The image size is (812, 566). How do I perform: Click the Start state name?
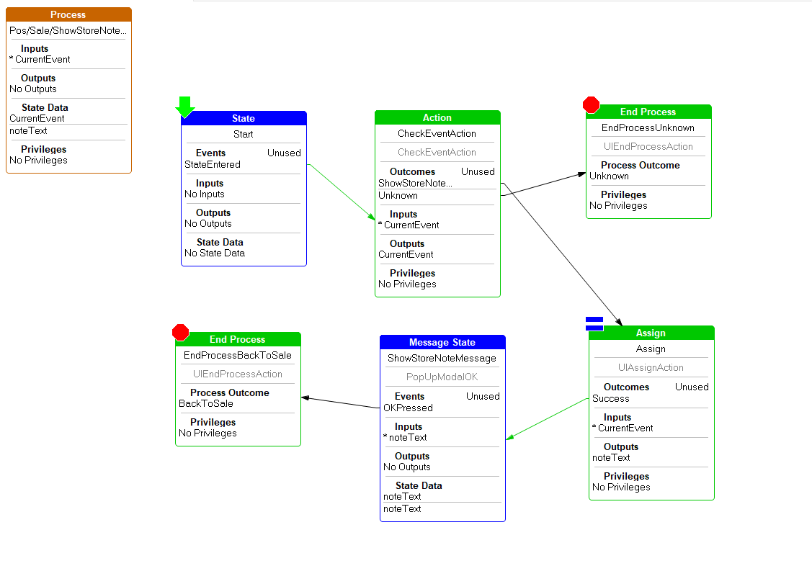coord(244,134)
